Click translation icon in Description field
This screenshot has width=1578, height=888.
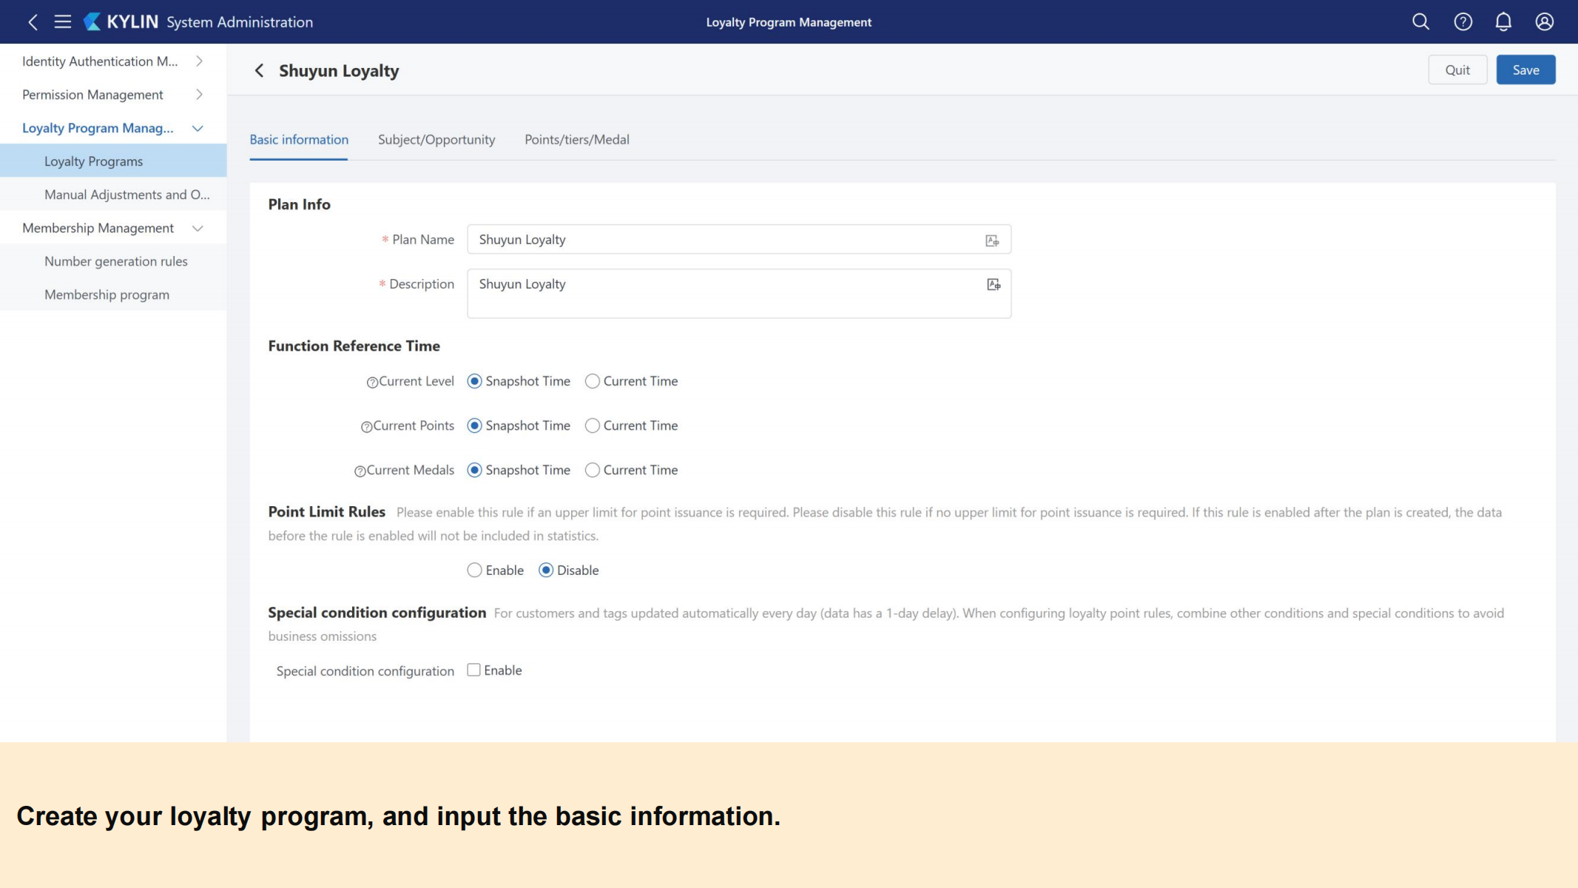point(994,285)
